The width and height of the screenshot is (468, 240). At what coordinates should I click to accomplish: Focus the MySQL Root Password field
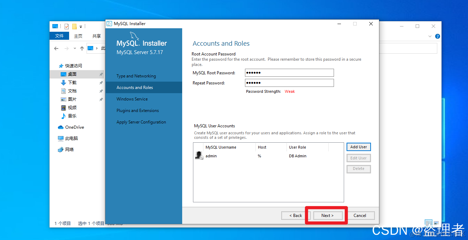289,73
